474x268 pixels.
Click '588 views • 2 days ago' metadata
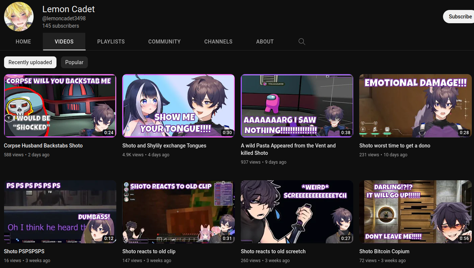click(27, 155)
